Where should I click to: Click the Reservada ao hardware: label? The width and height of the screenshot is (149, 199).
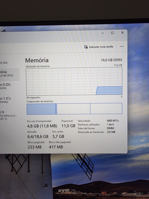[91, 132]
